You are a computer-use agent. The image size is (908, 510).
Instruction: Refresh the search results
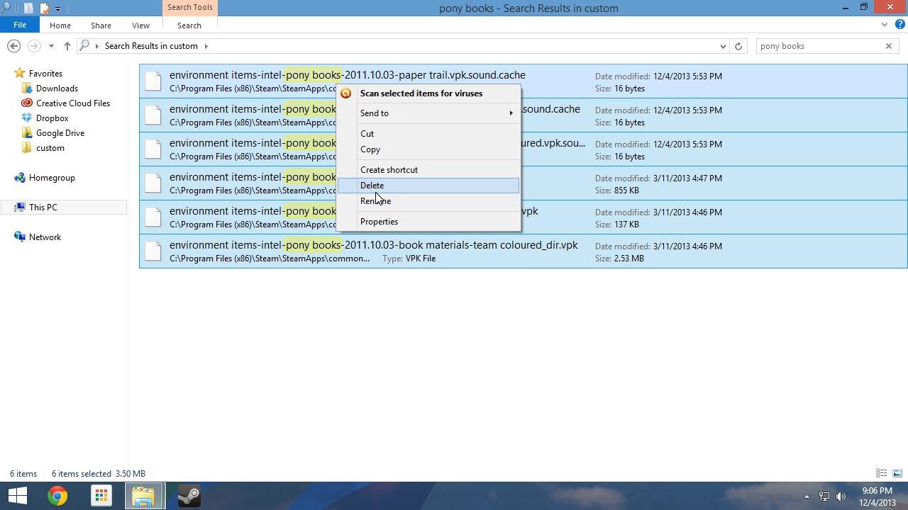point(738,46)
